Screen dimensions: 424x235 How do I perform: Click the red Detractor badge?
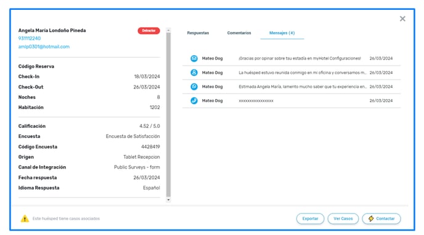coord(149,31)
